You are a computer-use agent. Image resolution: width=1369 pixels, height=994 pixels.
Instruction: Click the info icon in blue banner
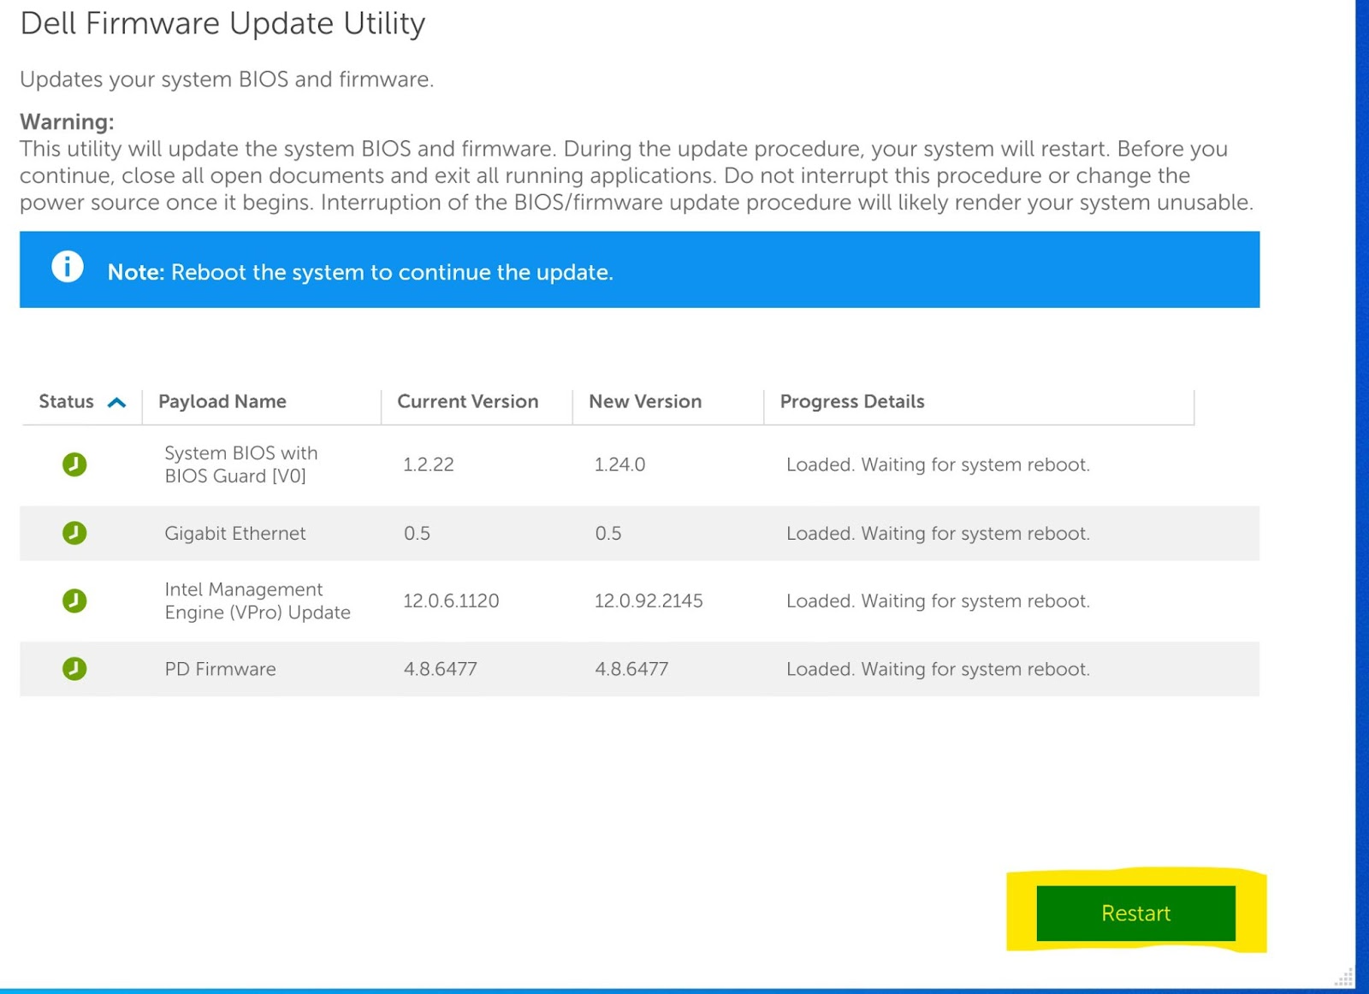pyautogui.click(x=68, y=267)
